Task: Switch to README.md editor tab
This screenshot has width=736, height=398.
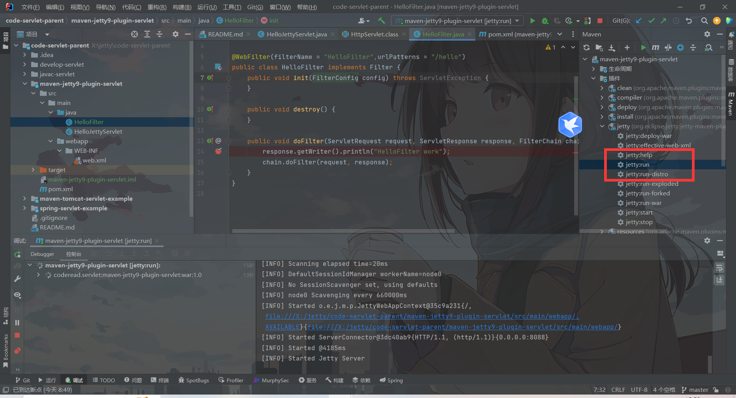Action: (225, 34)
